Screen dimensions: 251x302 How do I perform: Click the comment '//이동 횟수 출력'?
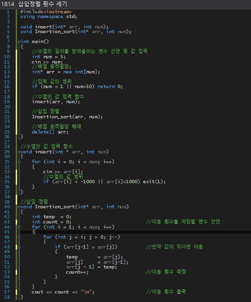coord(166,292)
